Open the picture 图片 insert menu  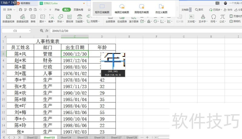[43, 19]
